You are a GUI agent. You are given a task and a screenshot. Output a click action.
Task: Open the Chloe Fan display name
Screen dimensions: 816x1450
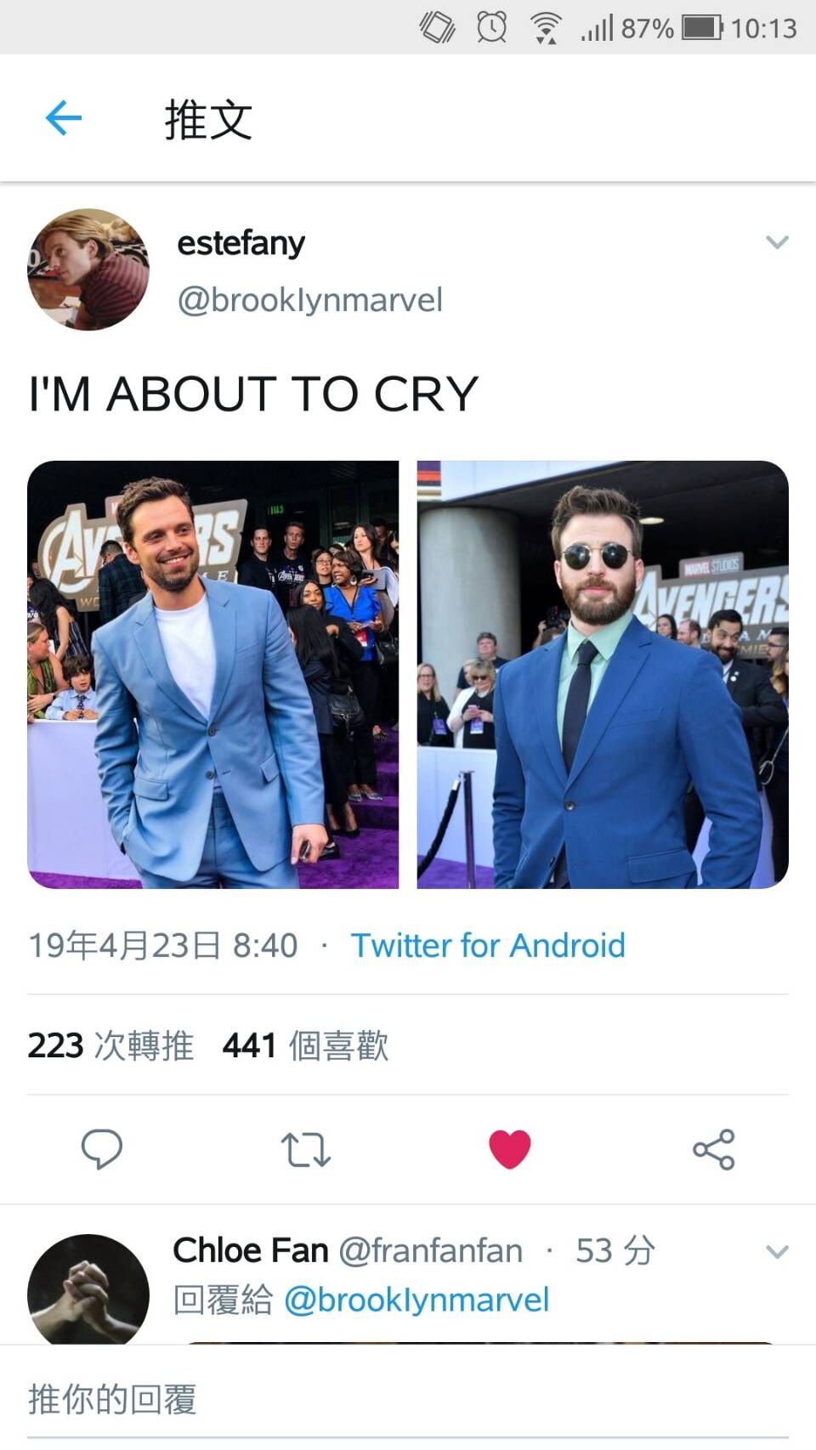251,1250
